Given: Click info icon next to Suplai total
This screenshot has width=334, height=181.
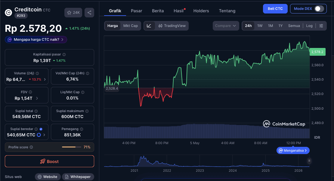Looking at the screenshot, I should (x=36, y=111).
